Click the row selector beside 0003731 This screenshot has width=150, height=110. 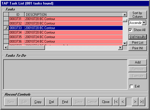point(6,19)
